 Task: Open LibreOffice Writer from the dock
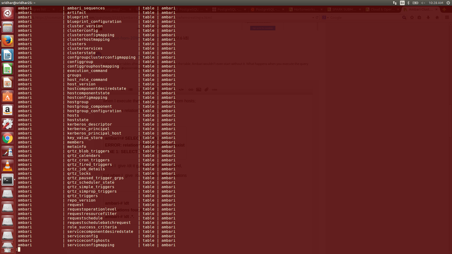(x=8, y=55)
